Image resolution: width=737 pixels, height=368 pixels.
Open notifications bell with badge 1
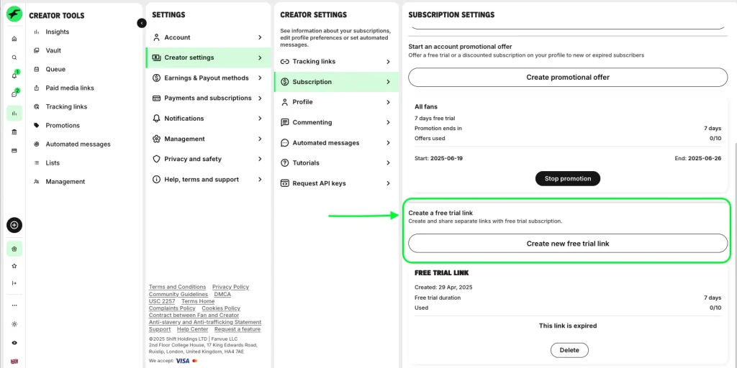[14, 75]
